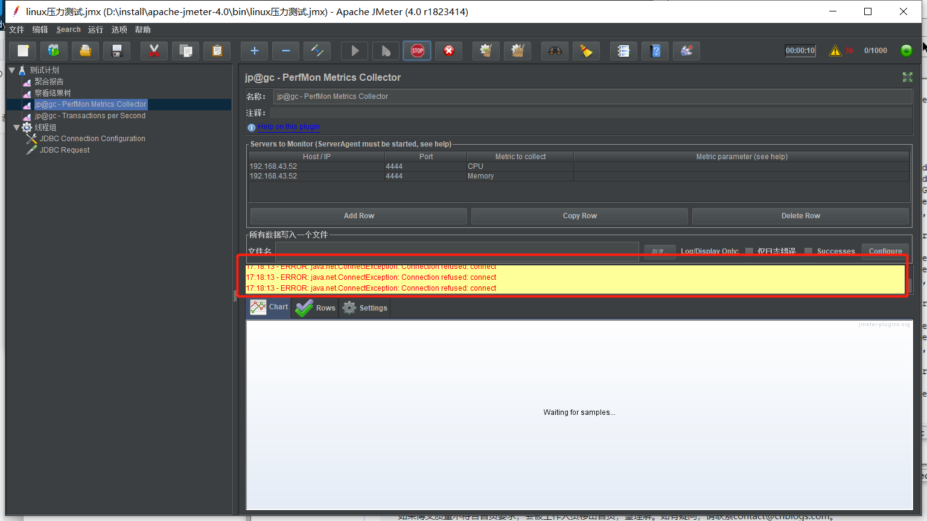Screen dimensions: 927x521
Task: Click the Memory metric cell
Action: click(x=520, y=176)
